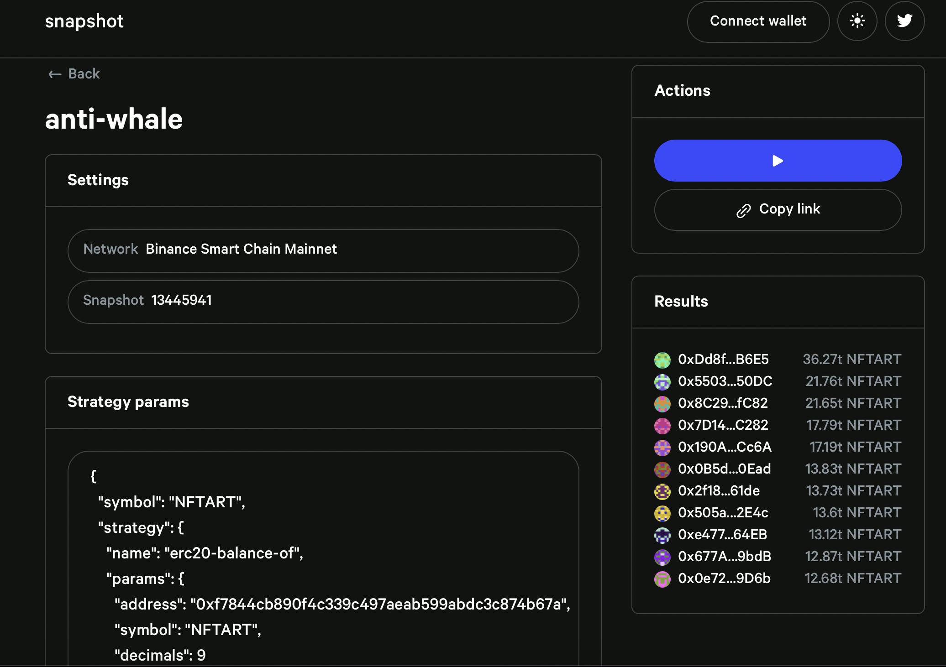Open address 0x5503...50DC in results
Screen dimensions: 946x667
(725, 381)
